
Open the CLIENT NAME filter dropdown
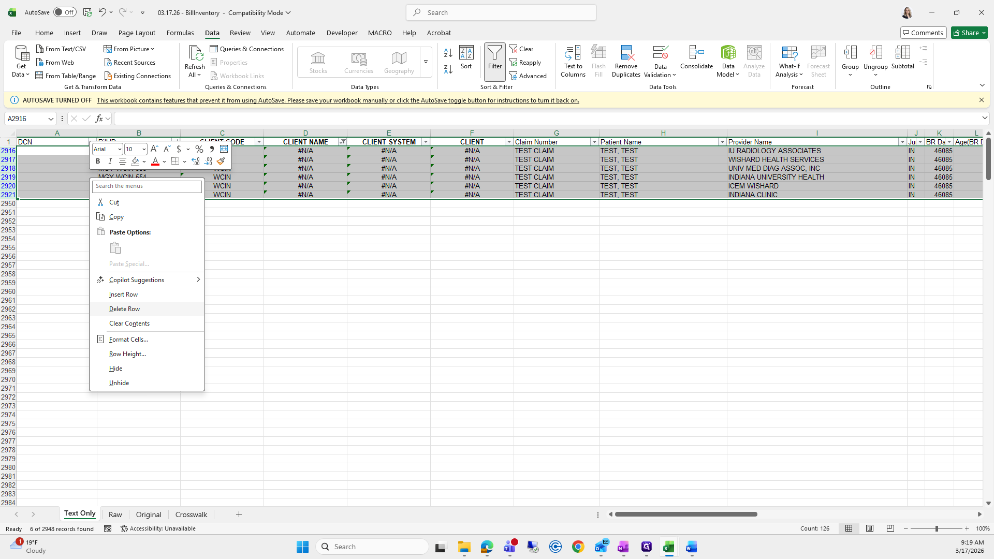point(342,142)
